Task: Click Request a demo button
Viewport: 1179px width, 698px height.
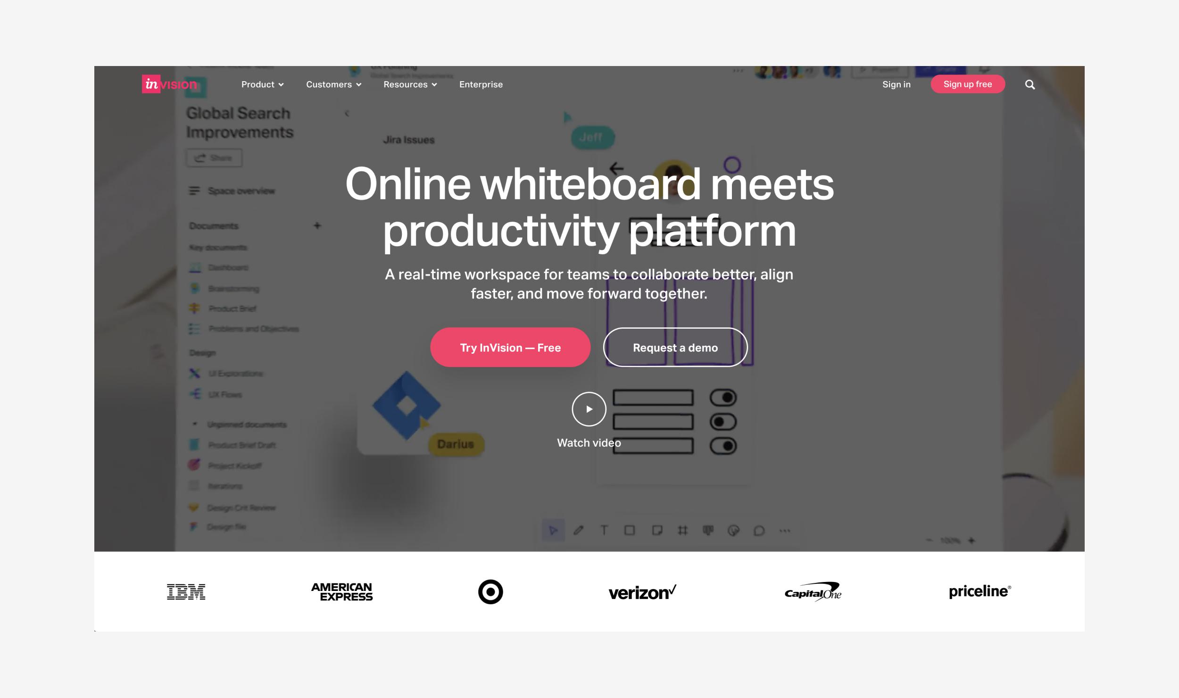Action: click(x=675, y=347)
